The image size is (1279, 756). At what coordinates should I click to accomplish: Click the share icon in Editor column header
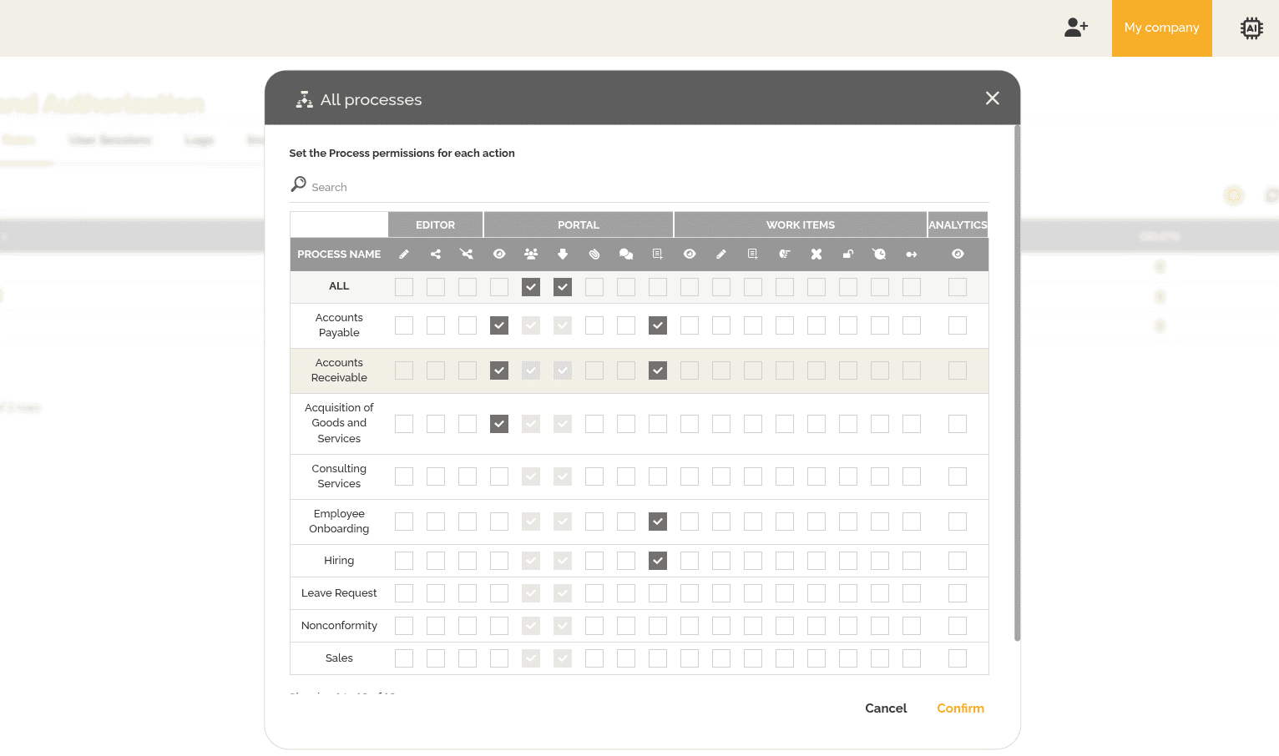pos(436,255)
